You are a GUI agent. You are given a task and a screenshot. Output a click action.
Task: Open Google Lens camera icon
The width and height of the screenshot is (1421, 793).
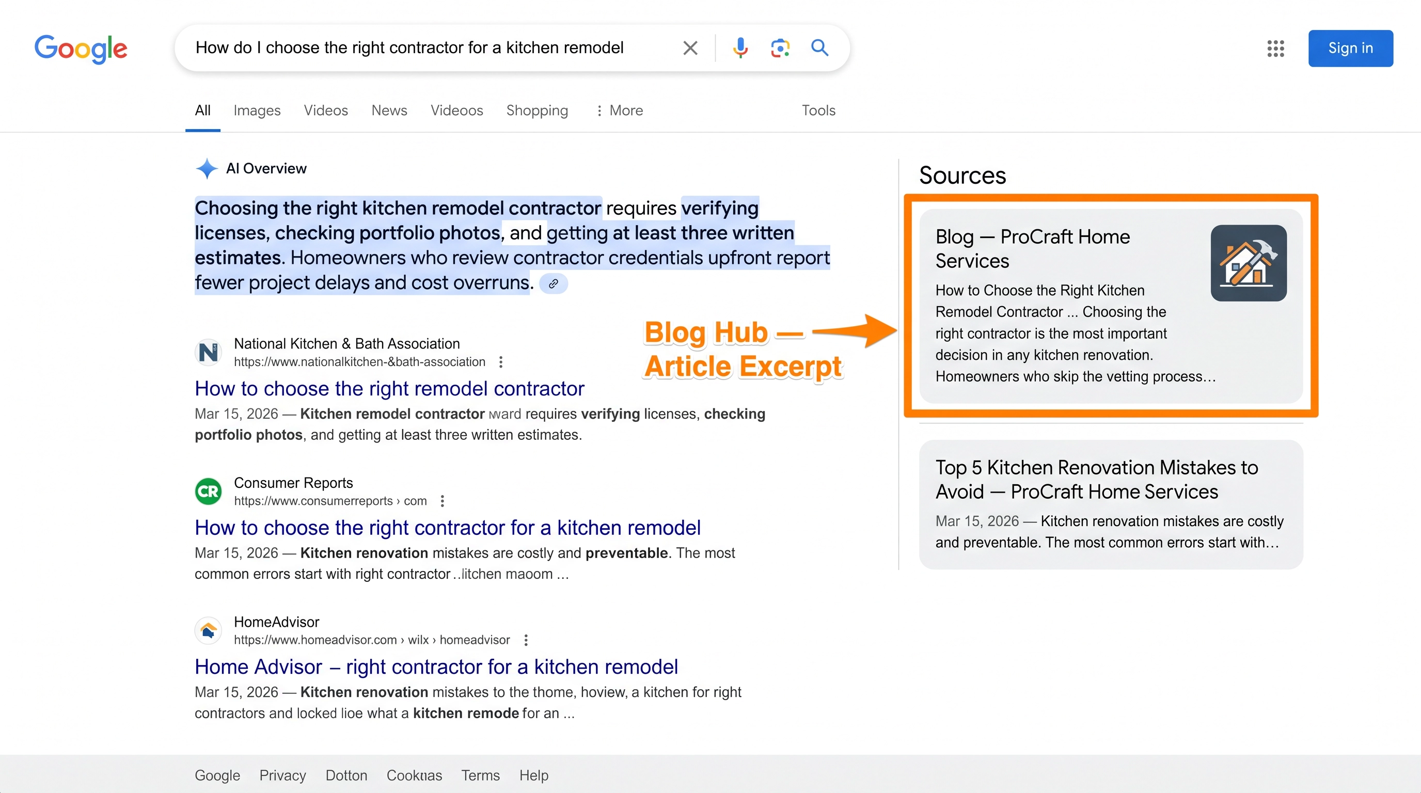pos(780,48)
